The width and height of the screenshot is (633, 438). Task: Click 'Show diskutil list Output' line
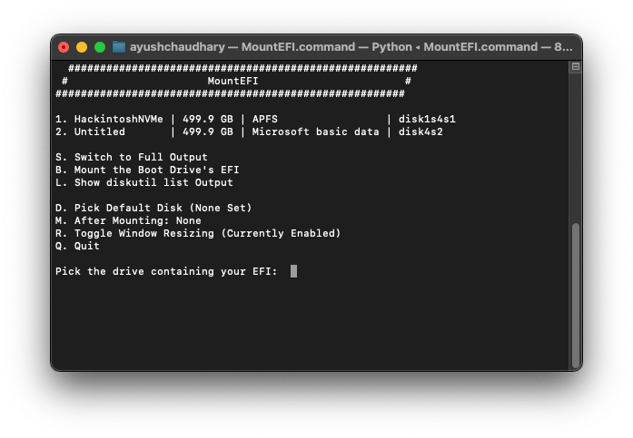tap(144, 182)
